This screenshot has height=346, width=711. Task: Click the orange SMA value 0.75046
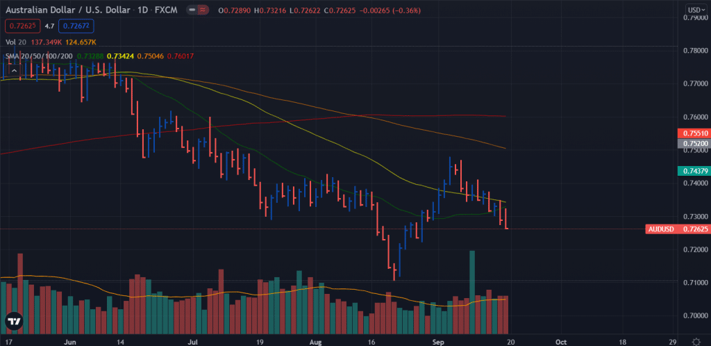tap(151, 56)
